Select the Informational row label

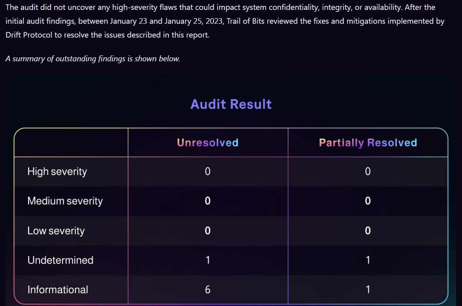58,290
